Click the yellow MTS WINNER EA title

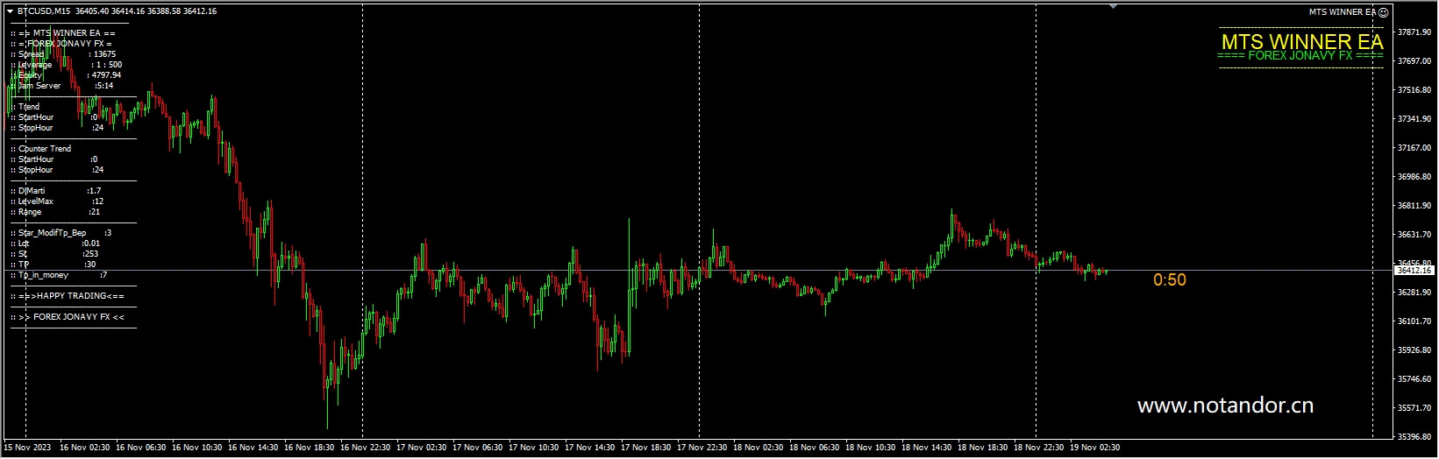click(1301, 41)
